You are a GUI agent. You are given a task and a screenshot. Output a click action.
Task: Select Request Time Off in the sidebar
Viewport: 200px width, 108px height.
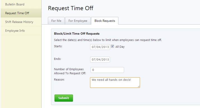21,13
